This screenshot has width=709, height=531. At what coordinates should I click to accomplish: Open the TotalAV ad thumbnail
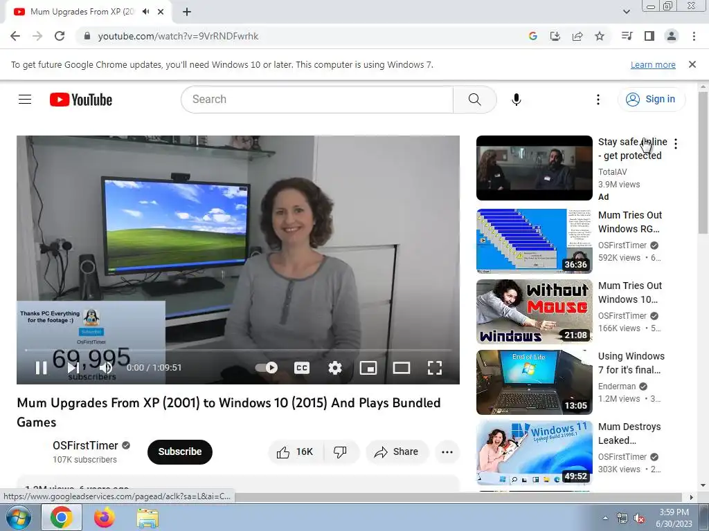[x=535, y=168]
